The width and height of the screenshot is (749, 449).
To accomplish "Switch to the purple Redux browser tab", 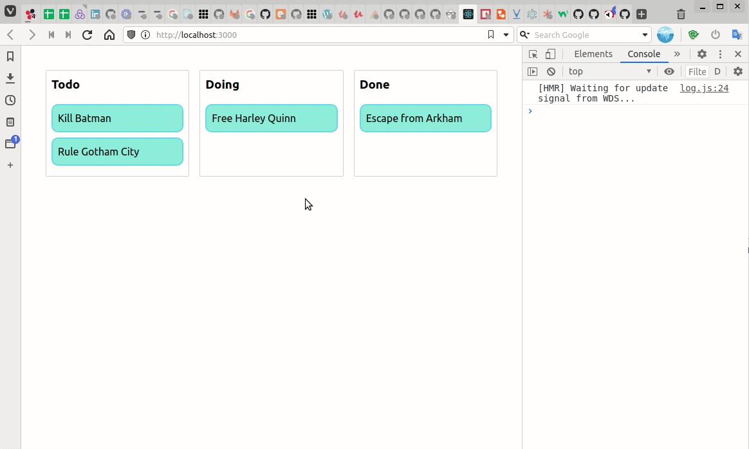I will [x=80, y=14].
